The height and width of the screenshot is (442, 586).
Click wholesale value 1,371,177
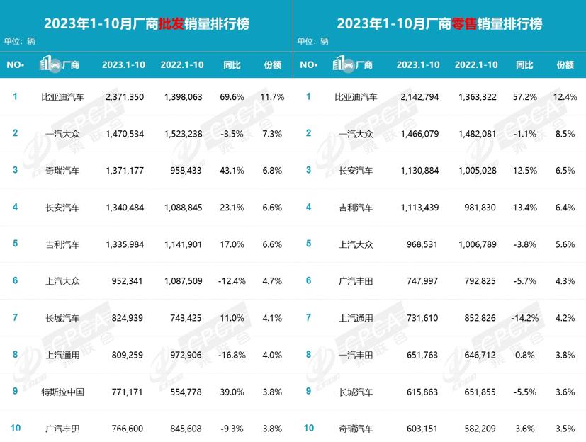click(125, 171)
